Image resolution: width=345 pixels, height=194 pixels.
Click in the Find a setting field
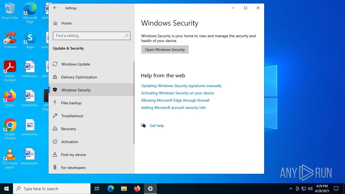(92, 36)
